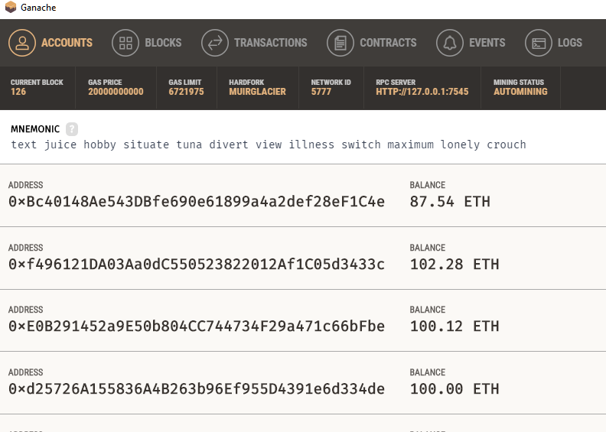Switch to the CONTRACTS tab label

click(x=388, y=43)
